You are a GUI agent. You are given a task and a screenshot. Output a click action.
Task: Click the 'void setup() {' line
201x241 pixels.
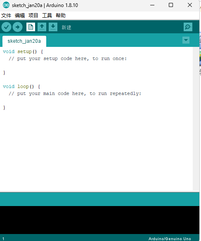(x=23, y=52)
